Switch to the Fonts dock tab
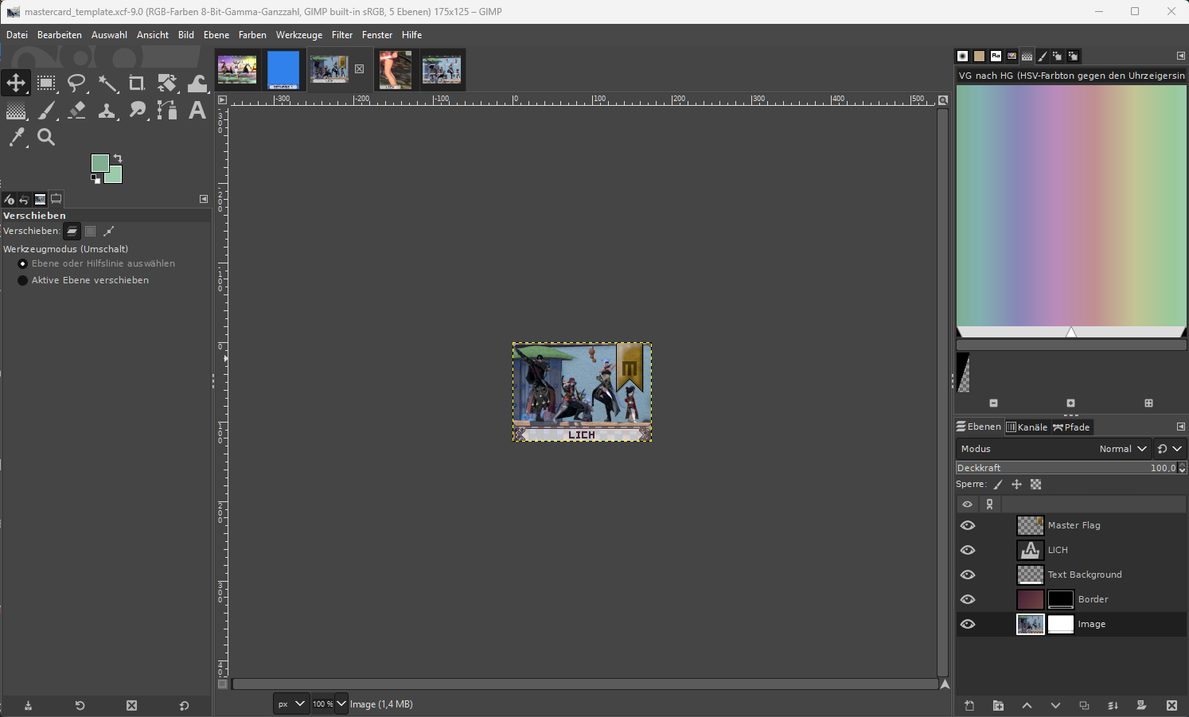 click(996, 56)
